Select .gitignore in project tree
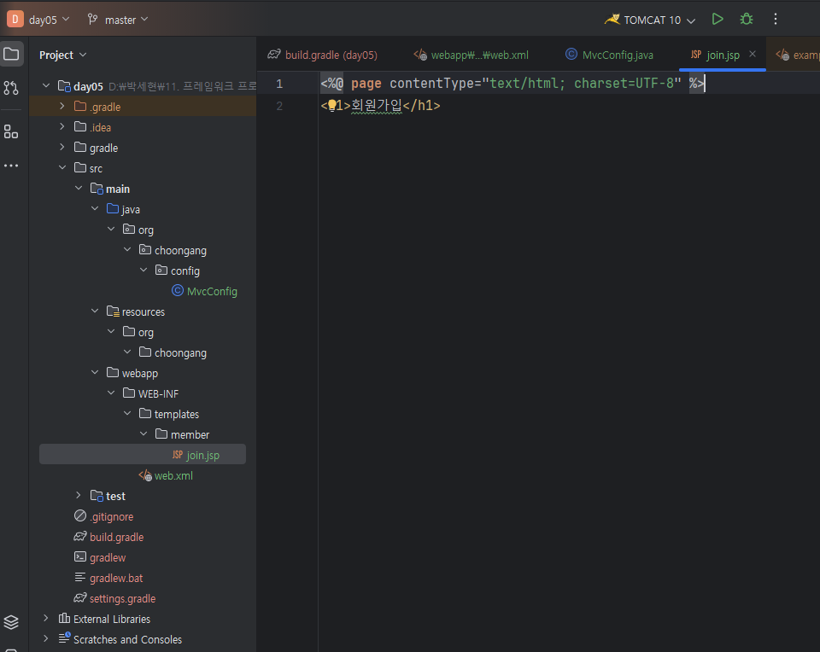The width and height of the screenshot is (820, 652). [111, 516]
